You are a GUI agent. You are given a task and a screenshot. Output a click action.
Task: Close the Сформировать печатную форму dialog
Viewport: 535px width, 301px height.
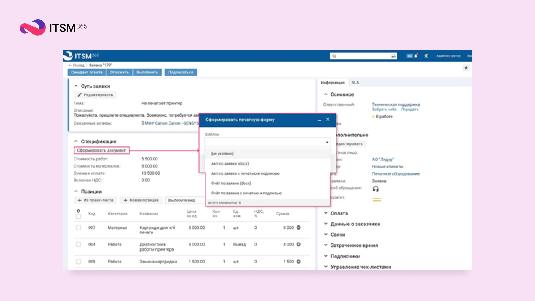328,119
